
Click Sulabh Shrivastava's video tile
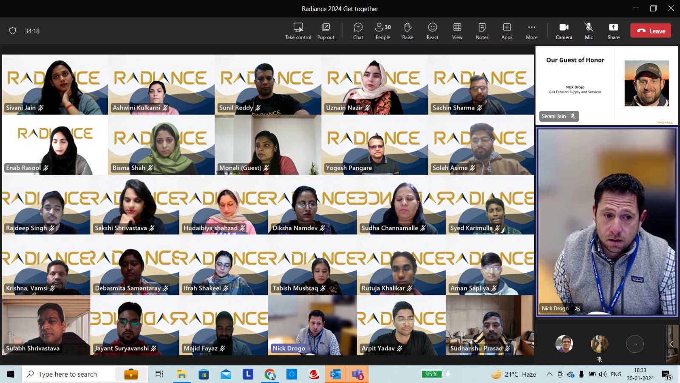[46, 325]
